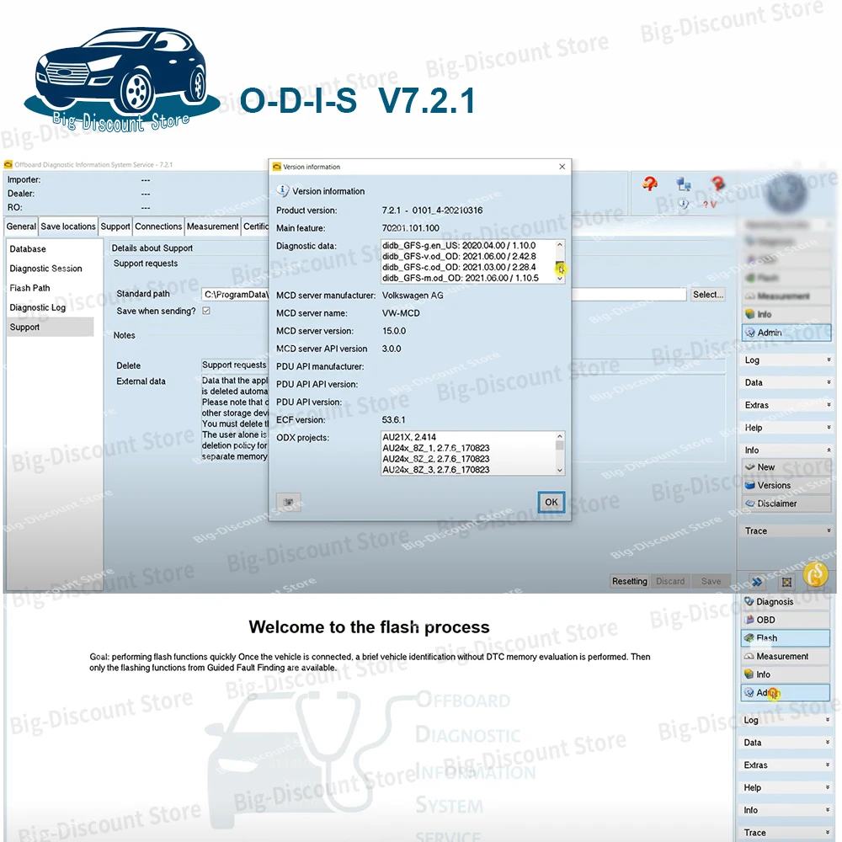Open Info mode below Measurement, flash screen sidebar
The width and height of the screenshot is (842, 842).
[x=786, y=674]
